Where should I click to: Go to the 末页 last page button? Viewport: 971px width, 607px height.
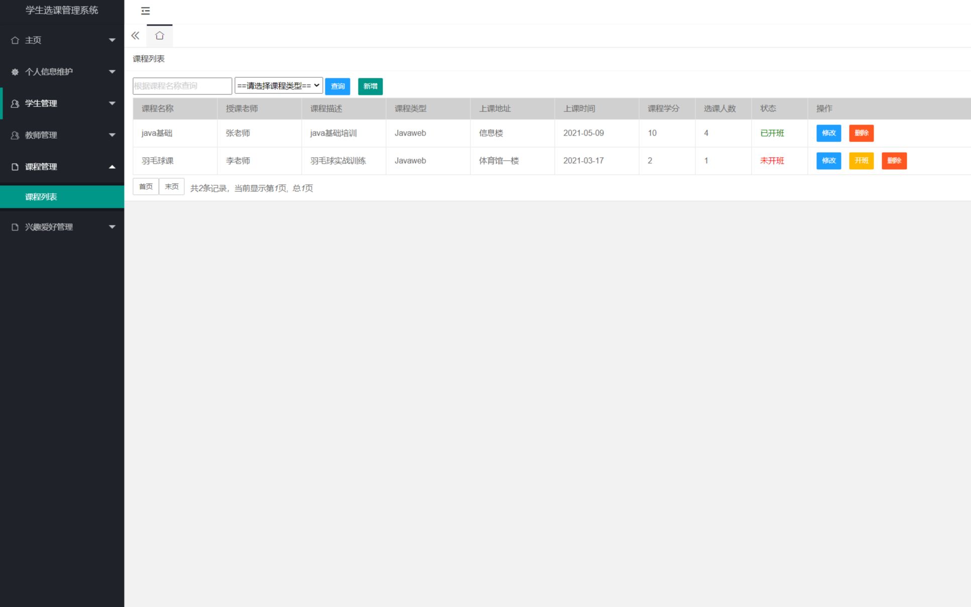(x=172, y=187)
